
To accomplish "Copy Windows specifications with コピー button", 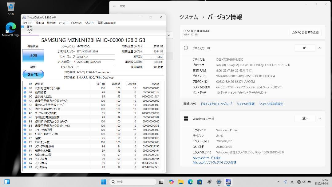I will click(305, 119).
